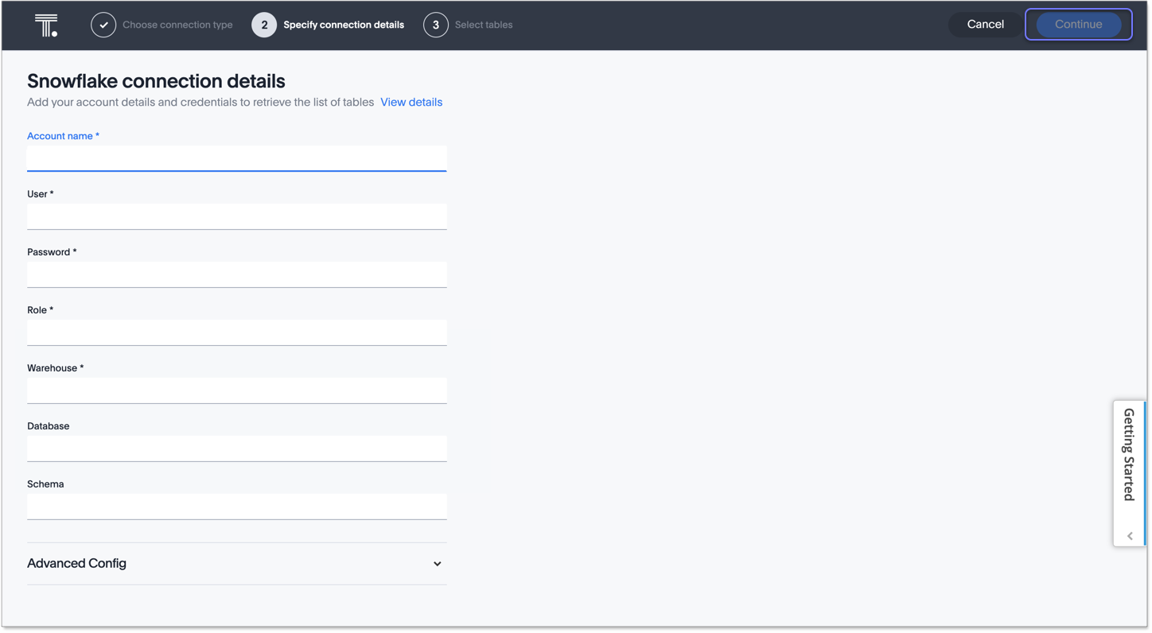
Task: Click the step 3 number circle
Action: tap(435, 25)
